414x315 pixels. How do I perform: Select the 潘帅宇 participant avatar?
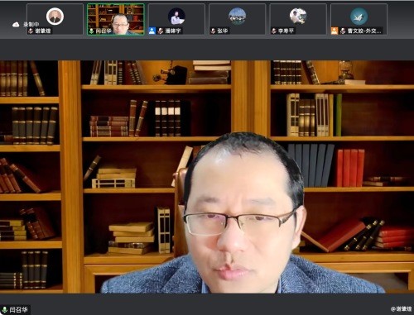click(x=176, y=17)
